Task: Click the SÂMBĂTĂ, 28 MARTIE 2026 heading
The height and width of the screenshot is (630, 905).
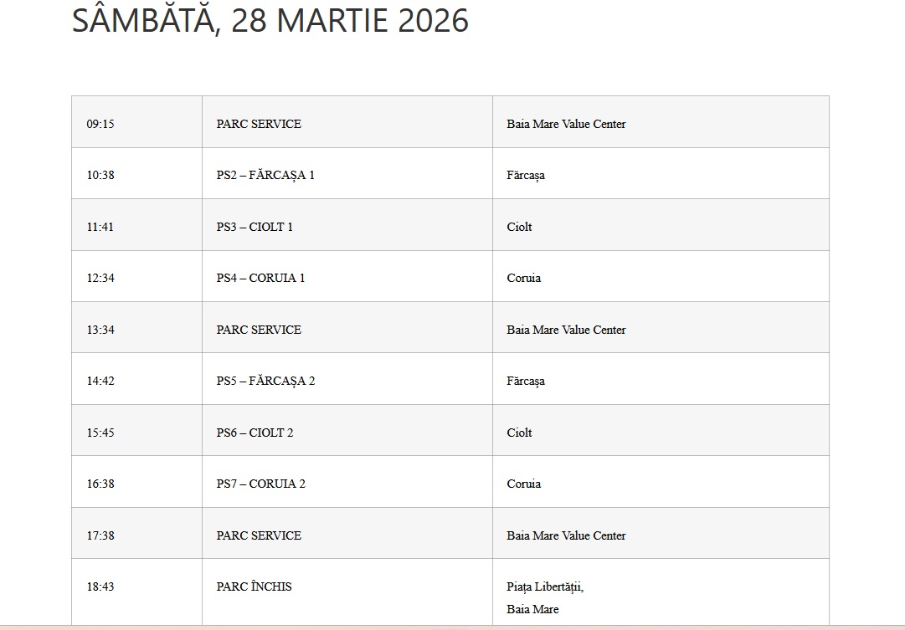Action: pyautogui.click(x=270, y=21)
